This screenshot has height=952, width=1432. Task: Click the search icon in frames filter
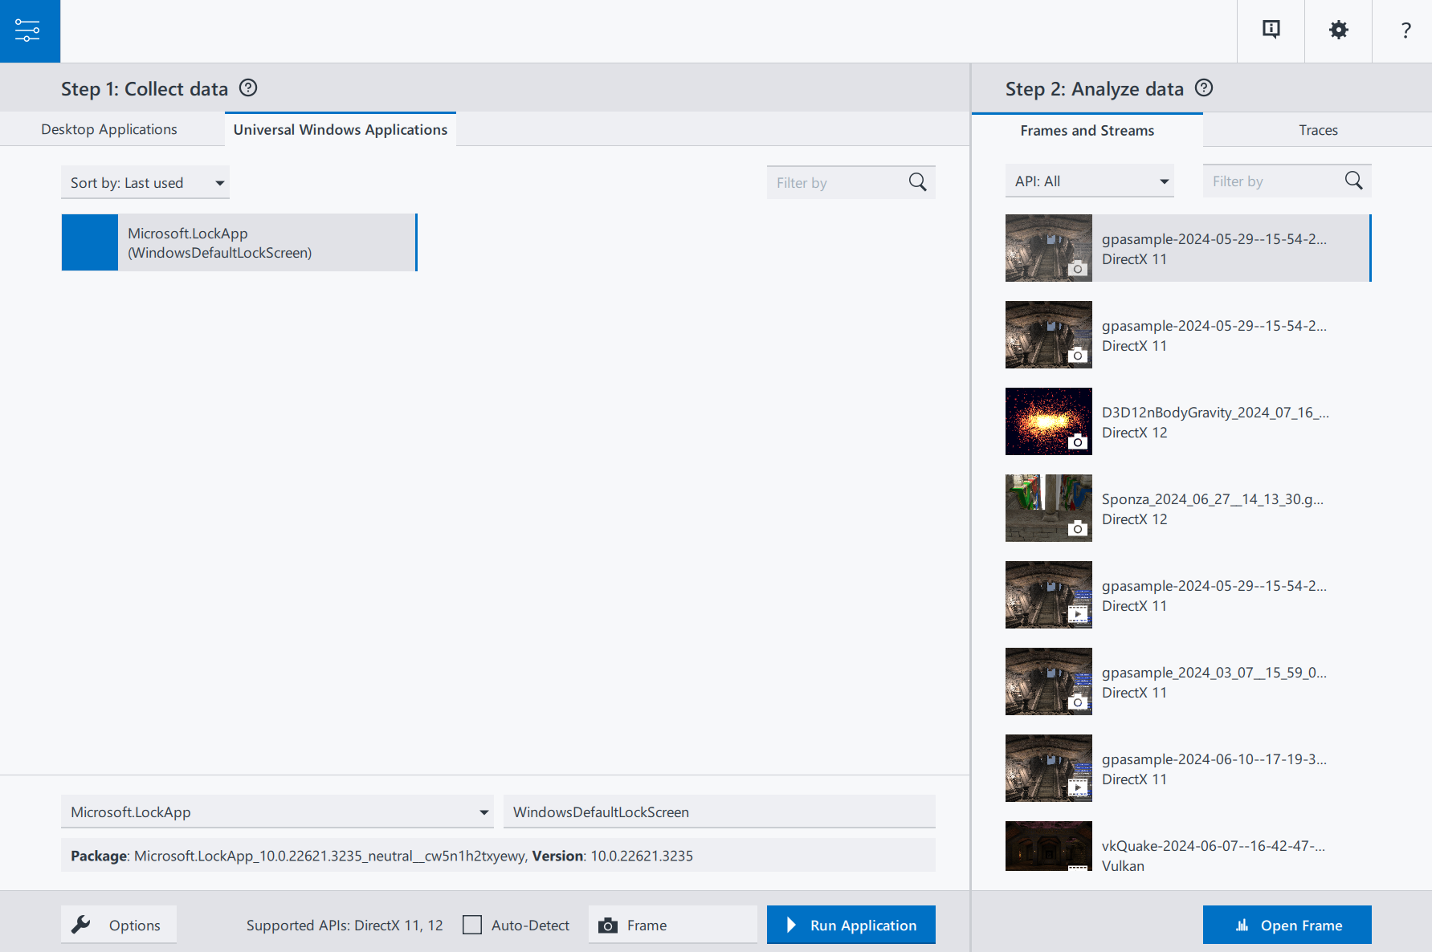1353,181
